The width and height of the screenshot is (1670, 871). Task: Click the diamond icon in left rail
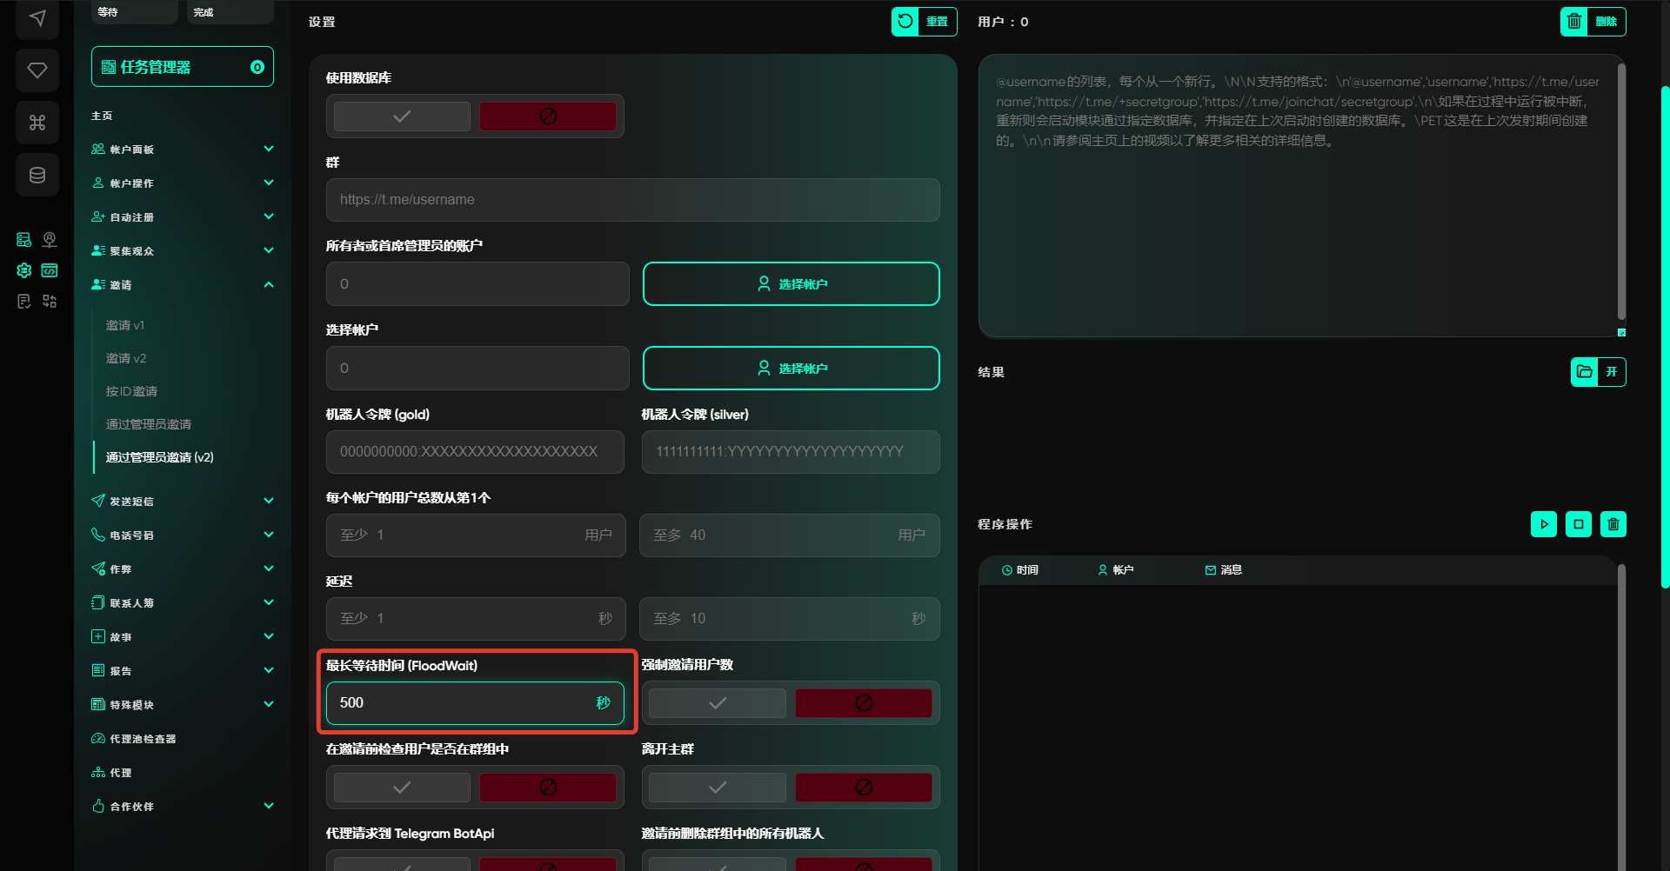(37, 70)
